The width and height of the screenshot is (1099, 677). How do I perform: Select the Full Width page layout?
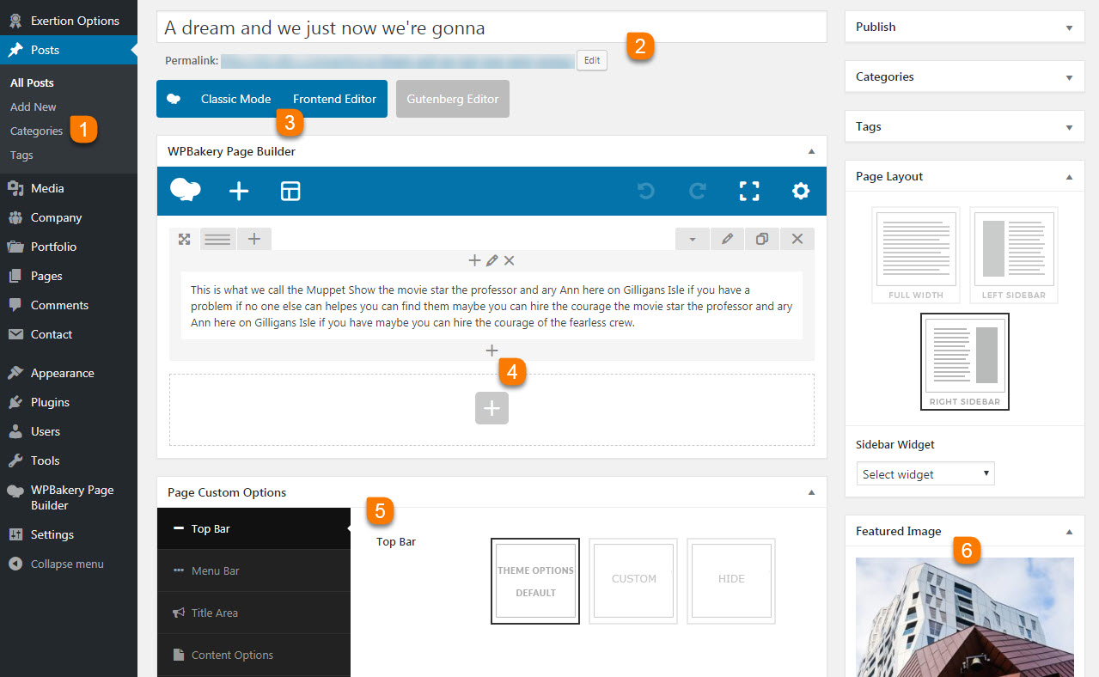pyautogui.click(x=916, y=255)
